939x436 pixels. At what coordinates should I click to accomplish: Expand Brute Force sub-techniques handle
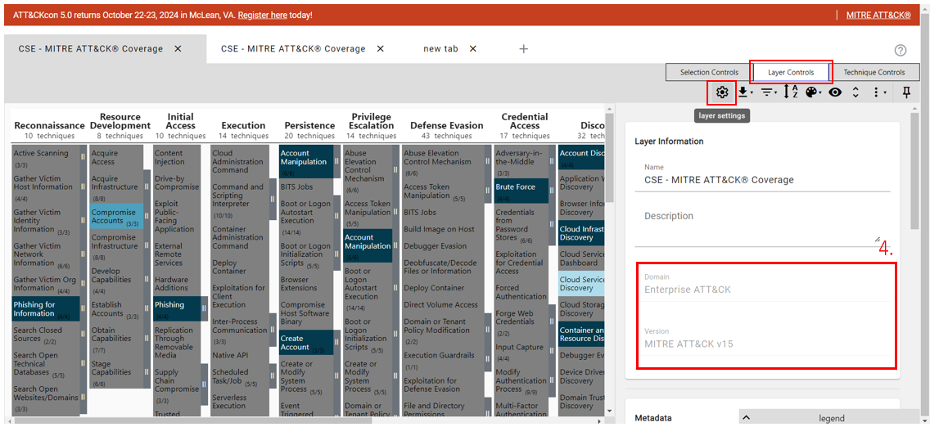(x=552, y=191)
